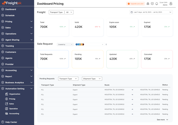178x125 pixels.
Task: Click the Tracking icon in the sidebar
Action: (2, 46)
